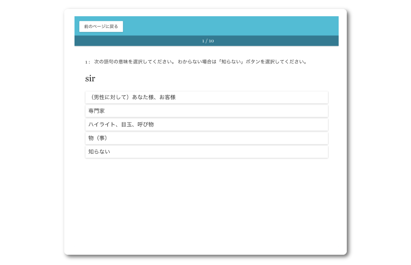Choose the 知らない option
The image size is (411, 265).
pyautogui.click(x=206, y=152)
